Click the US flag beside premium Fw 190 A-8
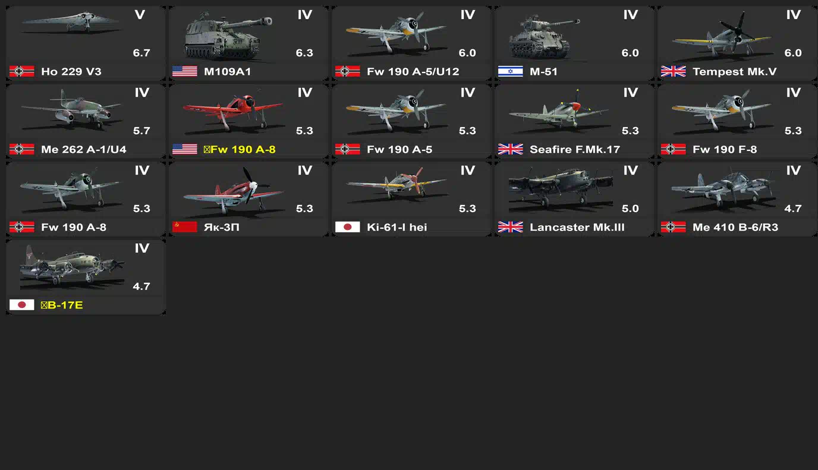This screenshot has width=818, height=470. (x=184, y=149)
